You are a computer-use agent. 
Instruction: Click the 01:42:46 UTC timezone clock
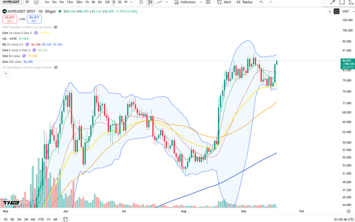(344, 219)
